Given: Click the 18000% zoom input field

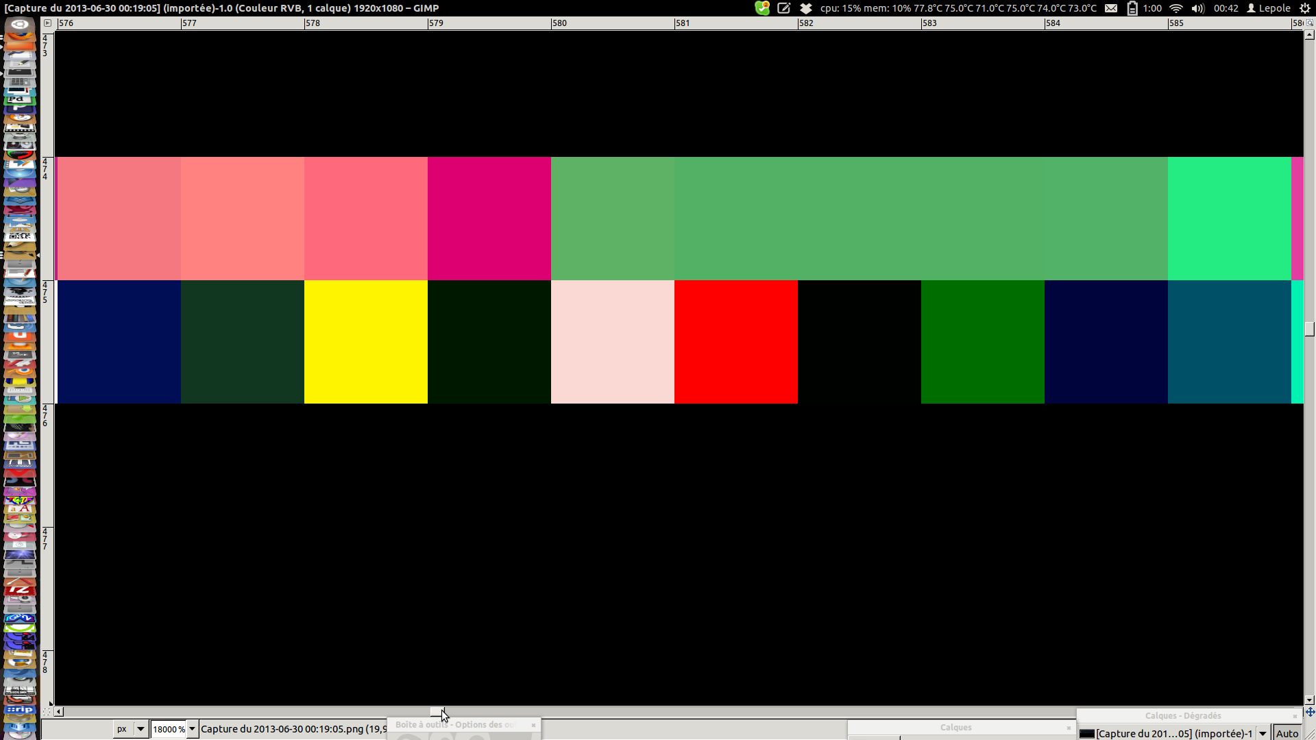Looking at the screenshot, I should [x=168, y=729].
